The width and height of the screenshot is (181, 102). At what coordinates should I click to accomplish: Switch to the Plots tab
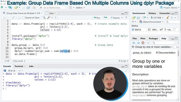click(143, 39)
